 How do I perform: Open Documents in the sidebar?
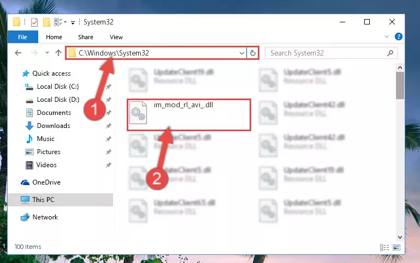click(x=54, y=113)
